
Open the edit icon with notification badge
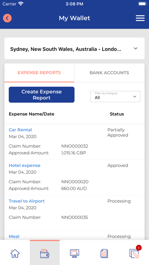(x=134, y=253)
